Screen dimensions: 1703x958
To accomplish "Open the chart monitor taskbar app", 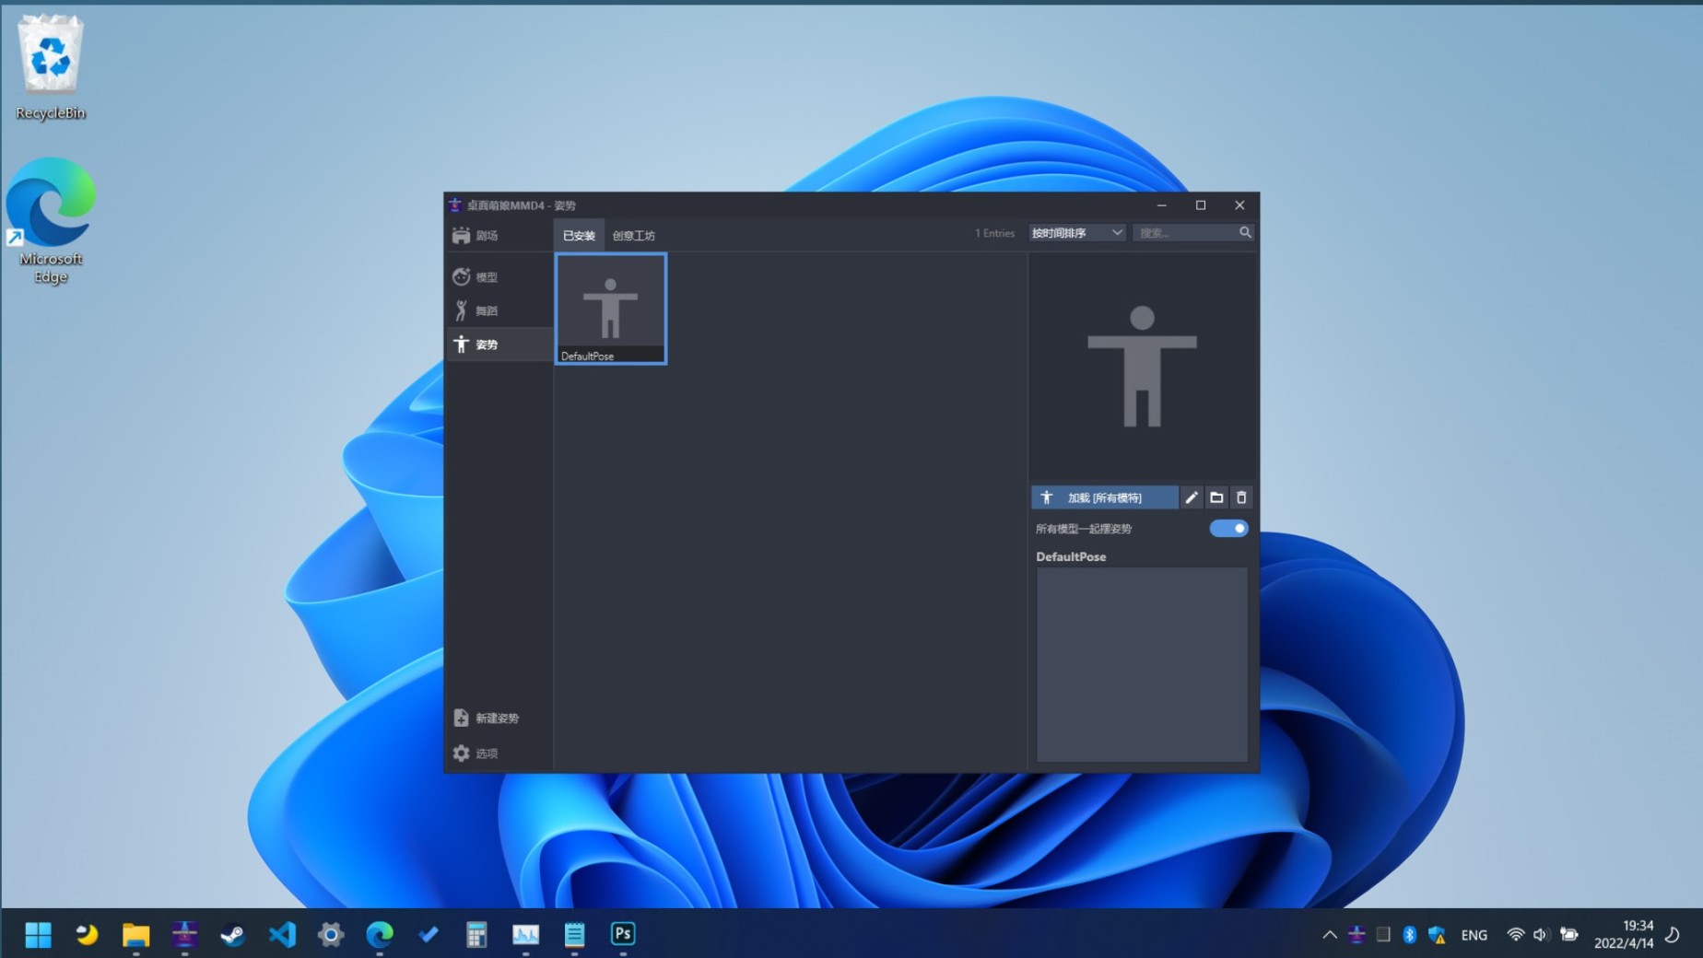I will click(x=525, y=935).
